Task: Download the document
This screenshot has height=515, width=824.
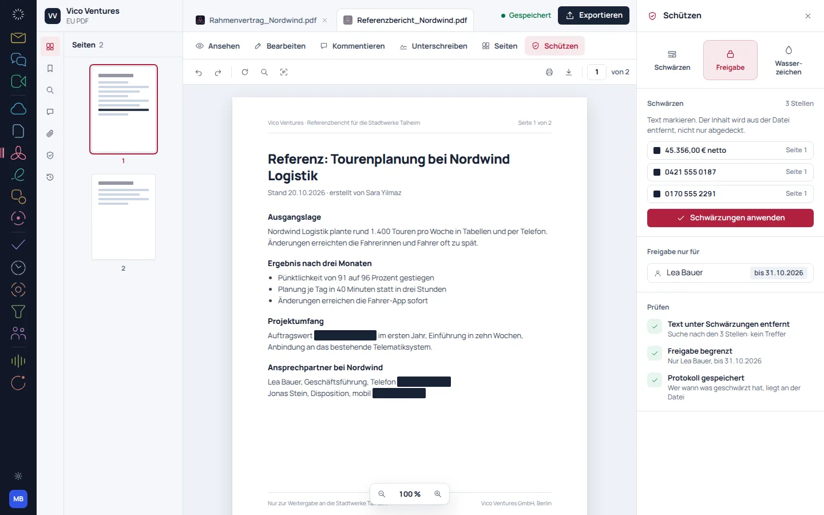Action: (569, 72)
